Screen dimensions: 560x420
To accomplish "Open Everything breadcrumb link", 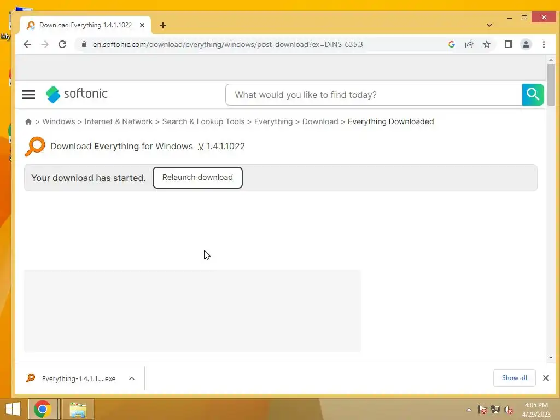I will [273, 121].
